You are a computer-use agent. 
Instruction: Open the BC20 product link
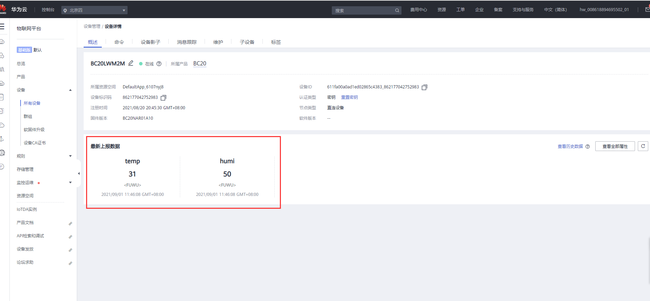200,63
